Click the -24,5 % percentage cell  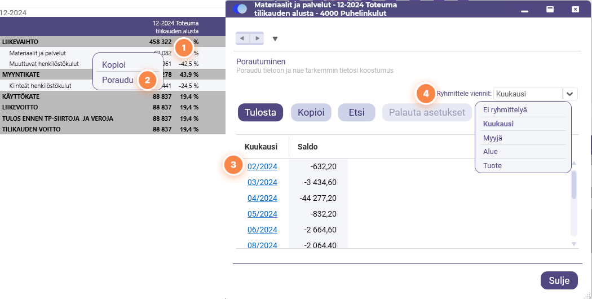pyautogui.click(x=189, y=85)
